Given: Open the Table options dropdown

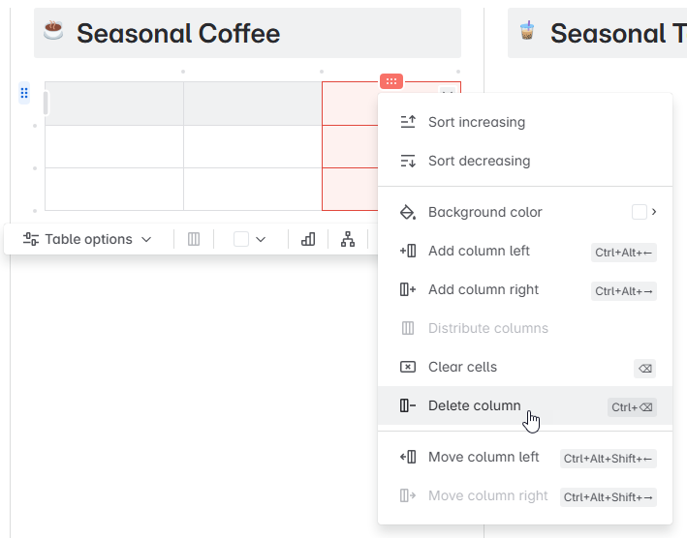Looking at the screenshot, I should 87,239.
